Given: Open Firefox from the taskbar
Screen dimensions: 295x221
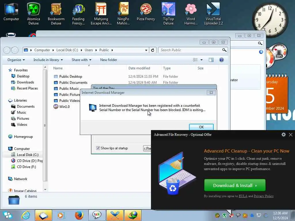Looking at the screenshot, I should pos(79,215).
